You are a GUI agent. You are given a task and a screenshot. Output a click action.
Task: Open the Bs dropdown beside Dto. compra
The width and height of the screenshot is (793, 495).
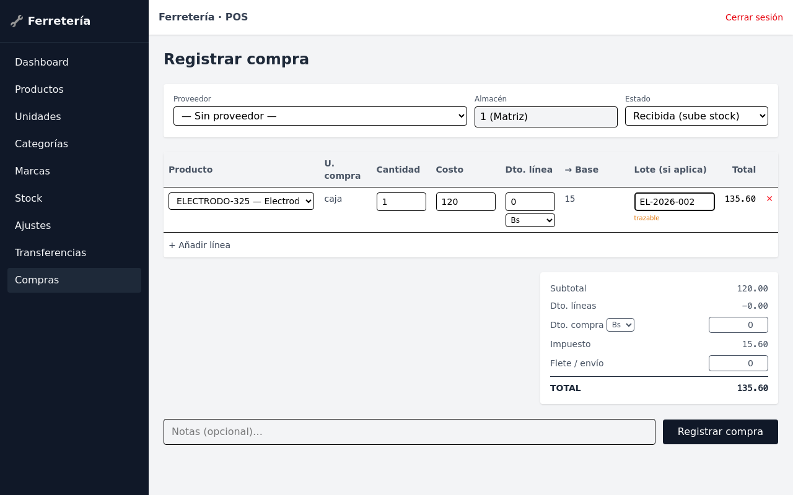pyautogui.click(x=620, y=325)
